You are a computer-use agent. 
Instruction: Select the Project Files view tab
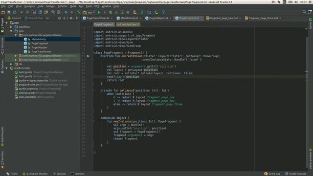tap(34, 18)
